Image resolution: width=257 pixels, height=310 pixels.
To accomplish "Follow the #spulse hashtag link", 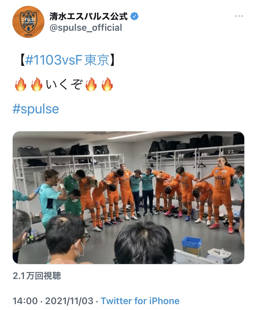I will (x=36, y=109).
